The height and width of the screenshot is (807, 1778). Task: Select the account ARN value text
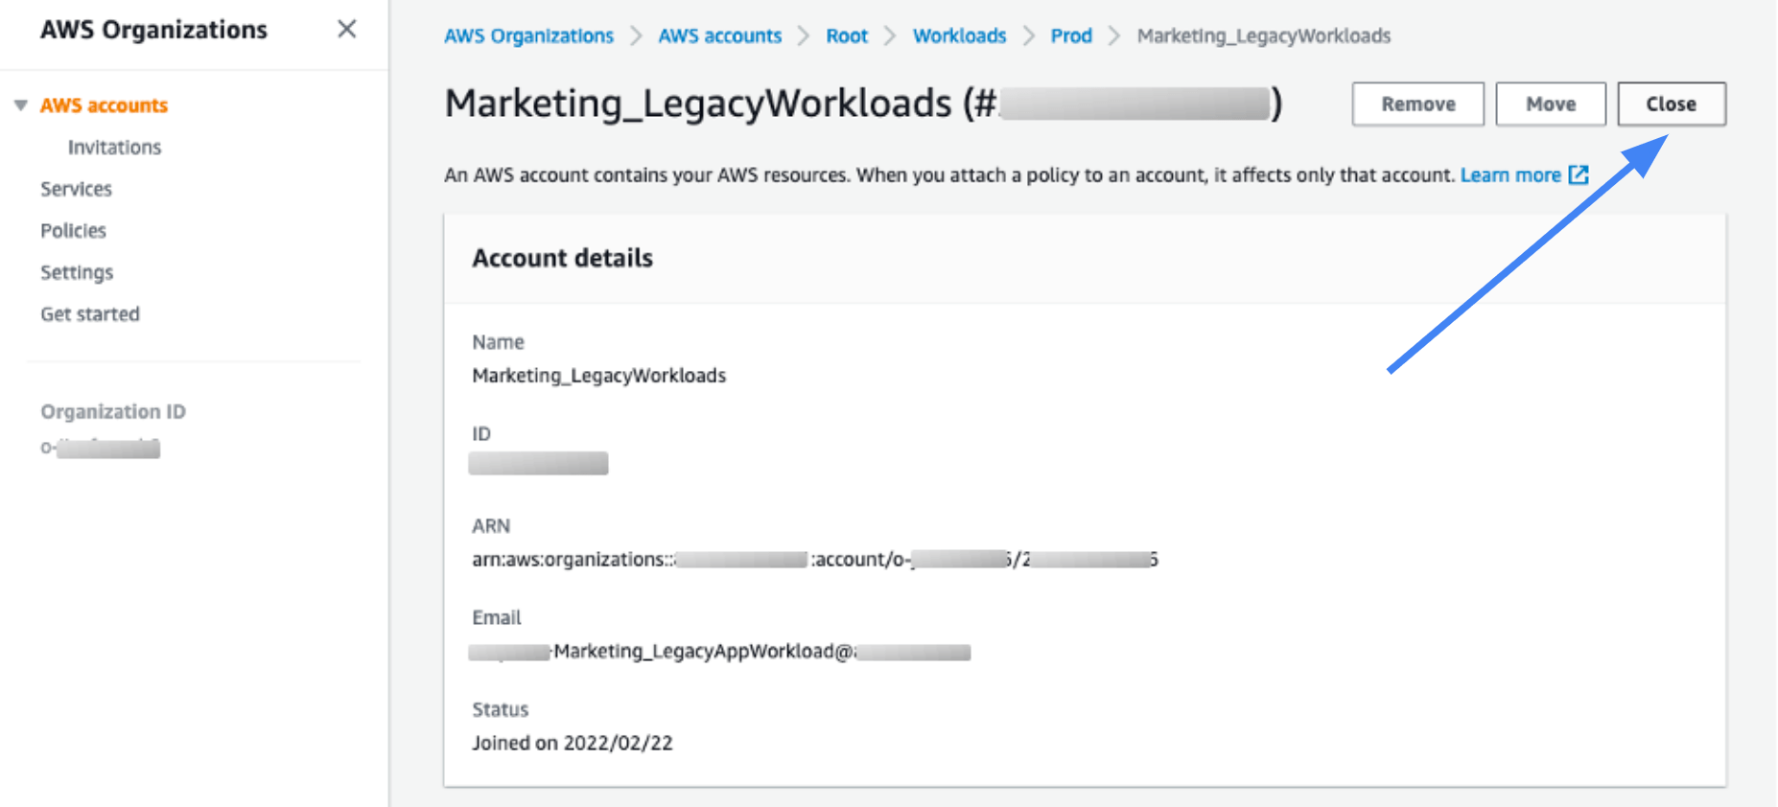coord(815,560)
